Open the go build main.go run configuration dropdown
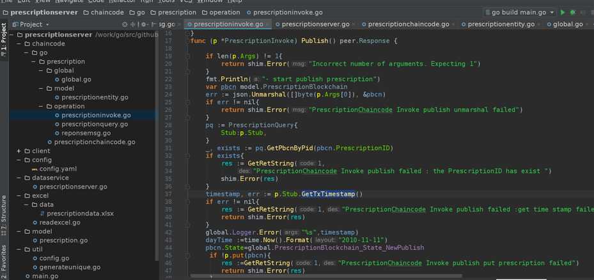Screen dimensions: 594x280 [519, 13]
